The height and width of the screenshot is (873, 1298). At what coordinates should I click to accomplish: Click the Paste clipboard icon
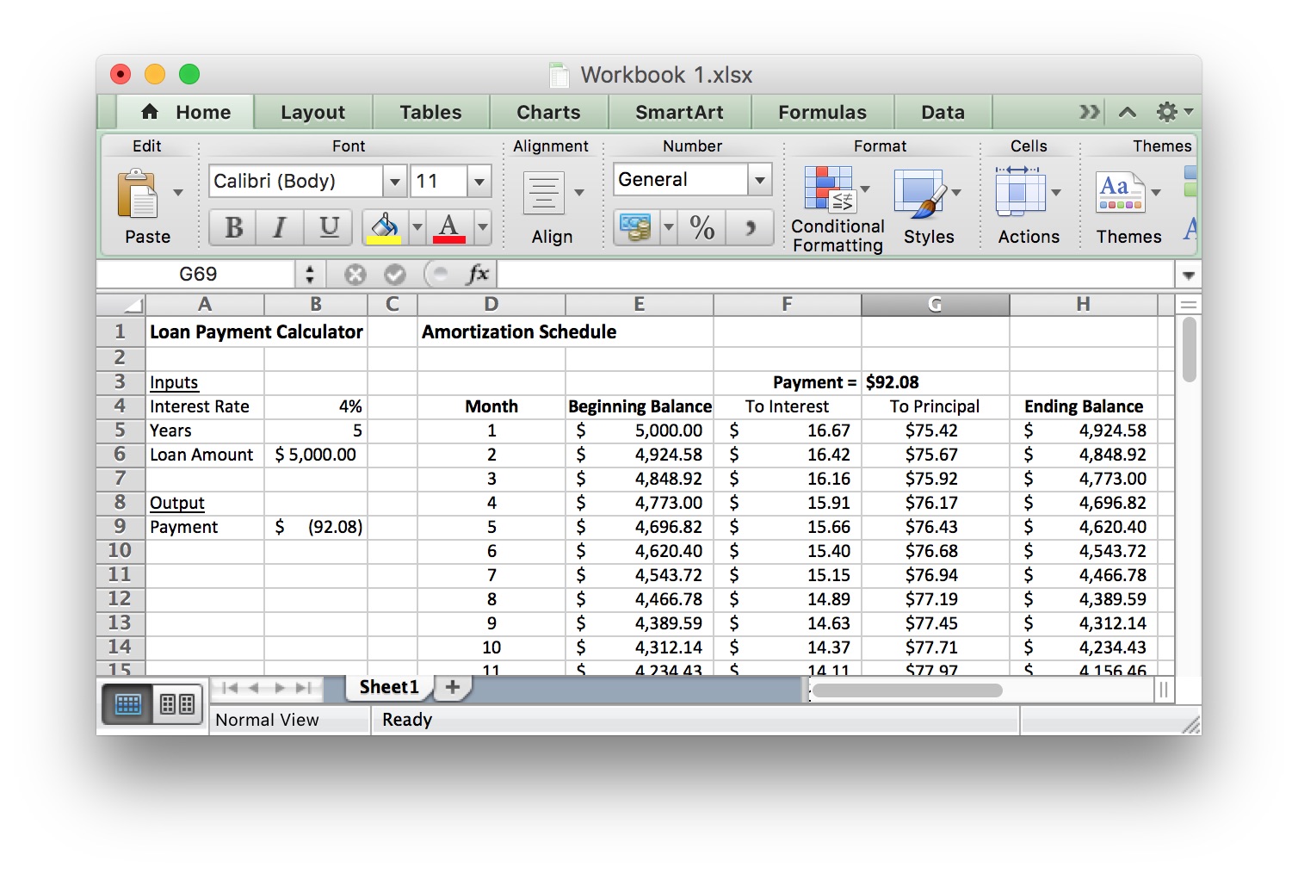point(138,193)
